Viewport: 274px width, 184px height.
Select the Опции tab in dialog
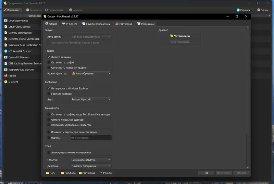pyautogui.click(x=51, y=24)
